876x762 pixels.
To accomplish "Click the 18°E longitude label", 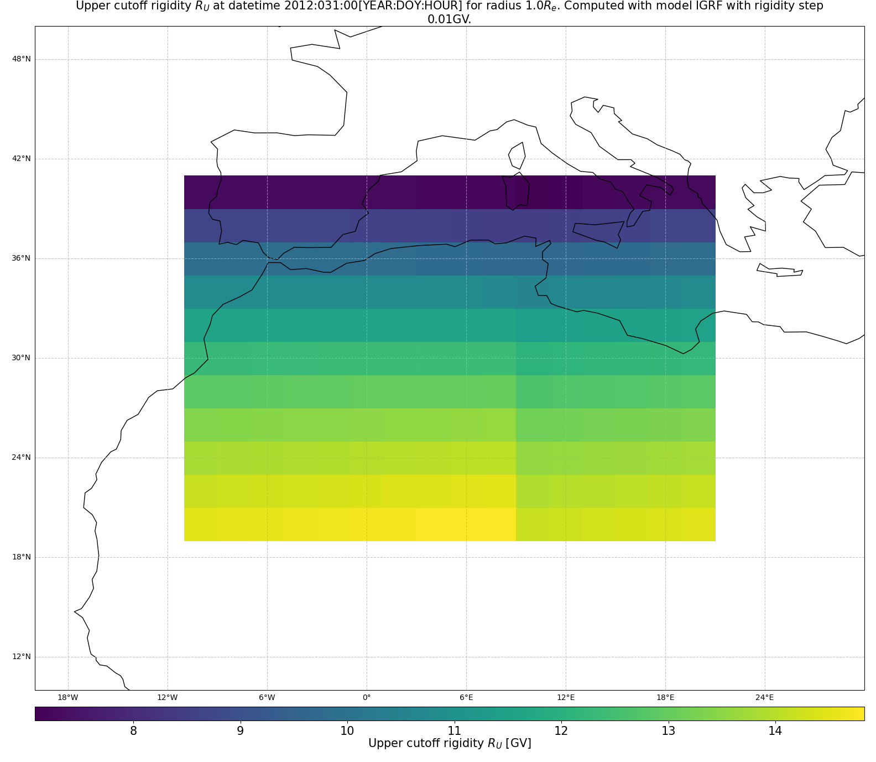I will click(665, 698).
